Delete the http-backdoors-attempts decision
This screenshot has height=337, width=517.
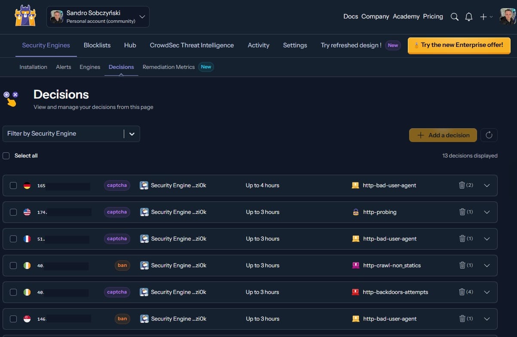pos(462,292)
